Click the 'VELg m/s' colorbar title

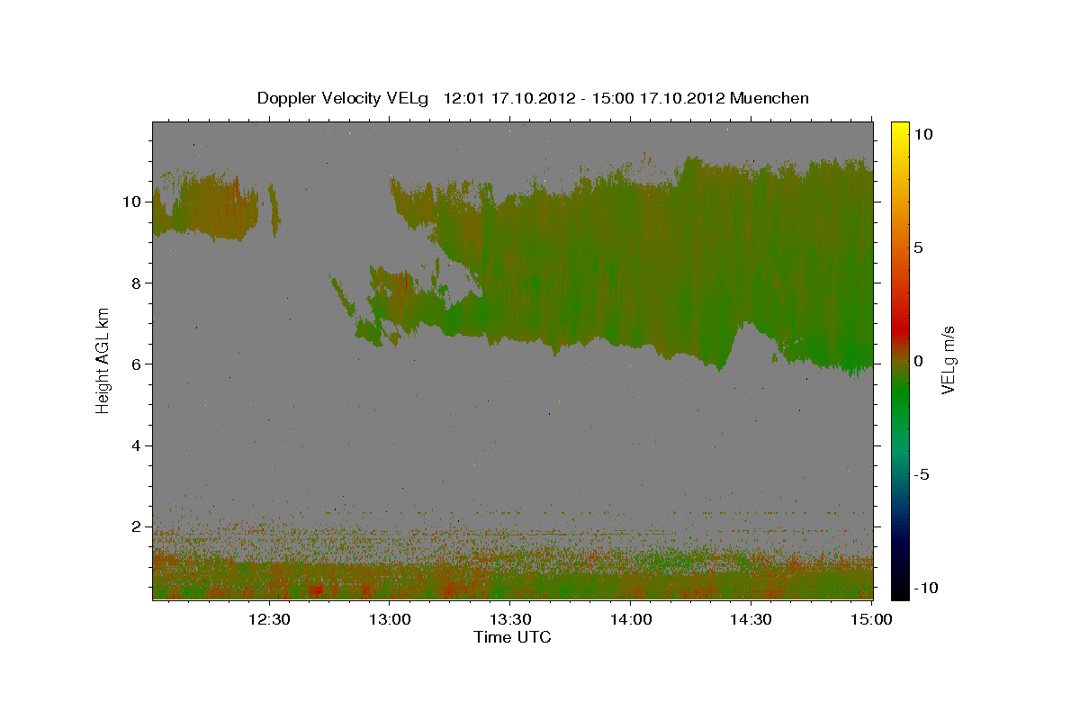click(949, 361)
